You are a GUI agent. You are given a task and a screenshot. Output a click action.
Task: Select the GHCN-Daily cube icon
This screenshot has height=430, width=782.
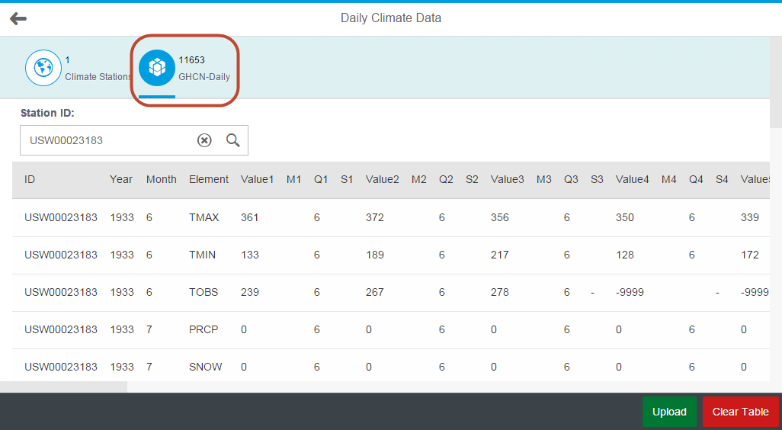156,68
